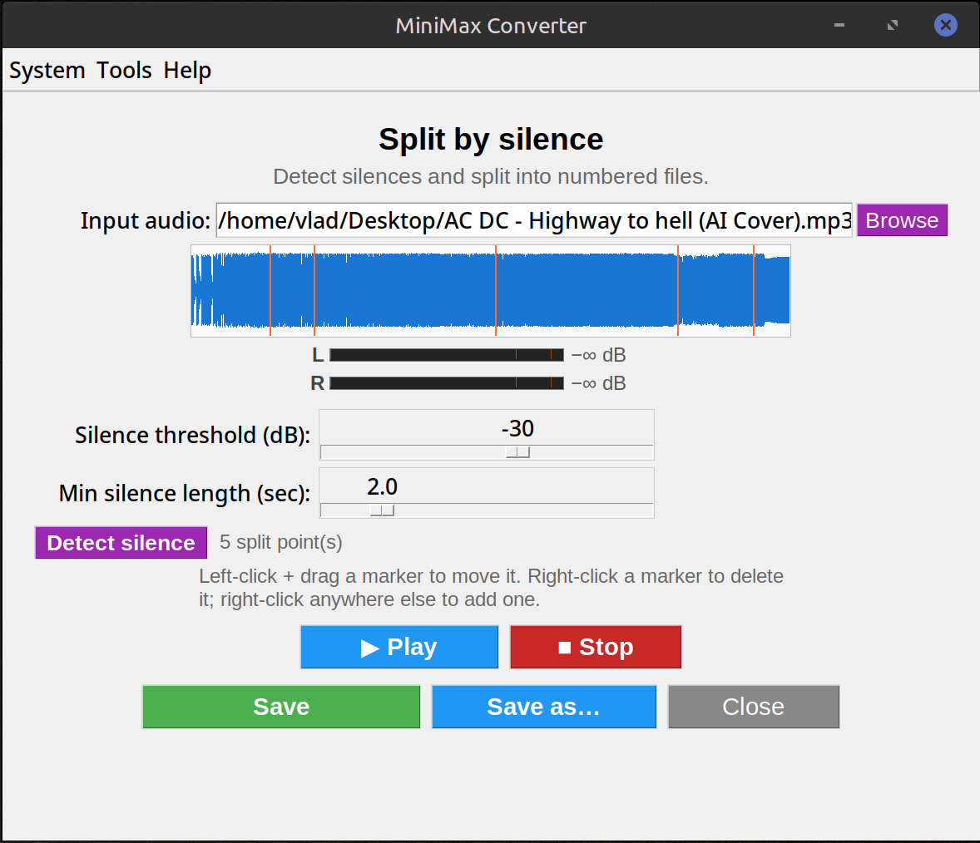Select the first orange split marker on waveform
Screen dimensions: 980x843
click(270, 291)
